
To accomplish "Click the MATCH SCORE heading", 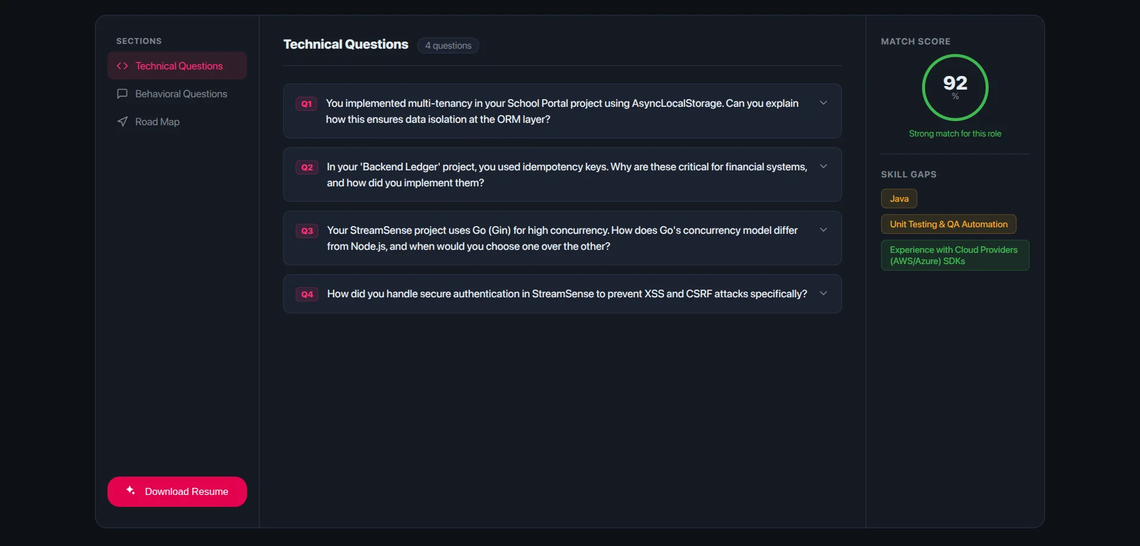I will pos(916,42).
